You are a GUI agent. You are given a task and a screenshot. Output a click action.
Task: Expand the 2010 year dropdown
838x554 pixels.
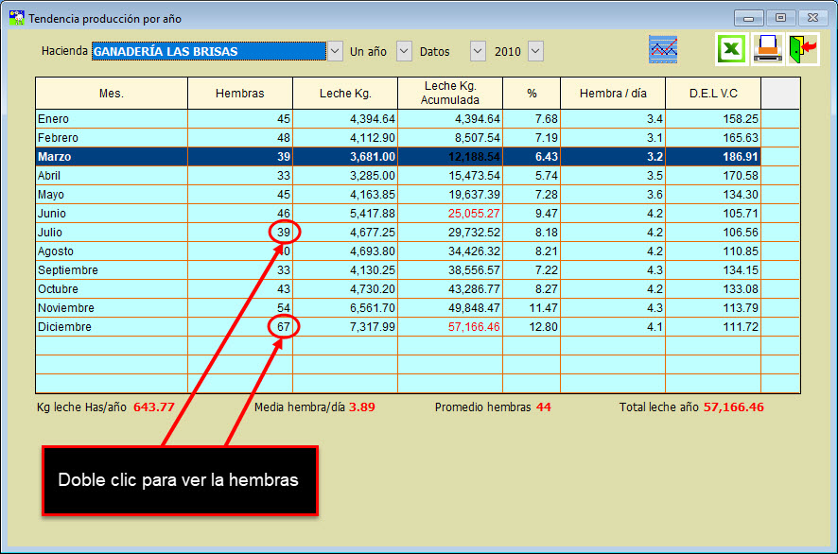535,51
